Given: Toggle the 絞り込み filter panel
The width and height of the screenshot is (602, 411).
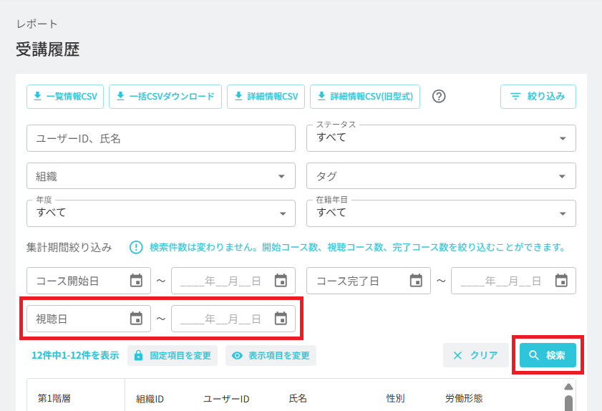Looking at the screenshot, I should point(538,97).
